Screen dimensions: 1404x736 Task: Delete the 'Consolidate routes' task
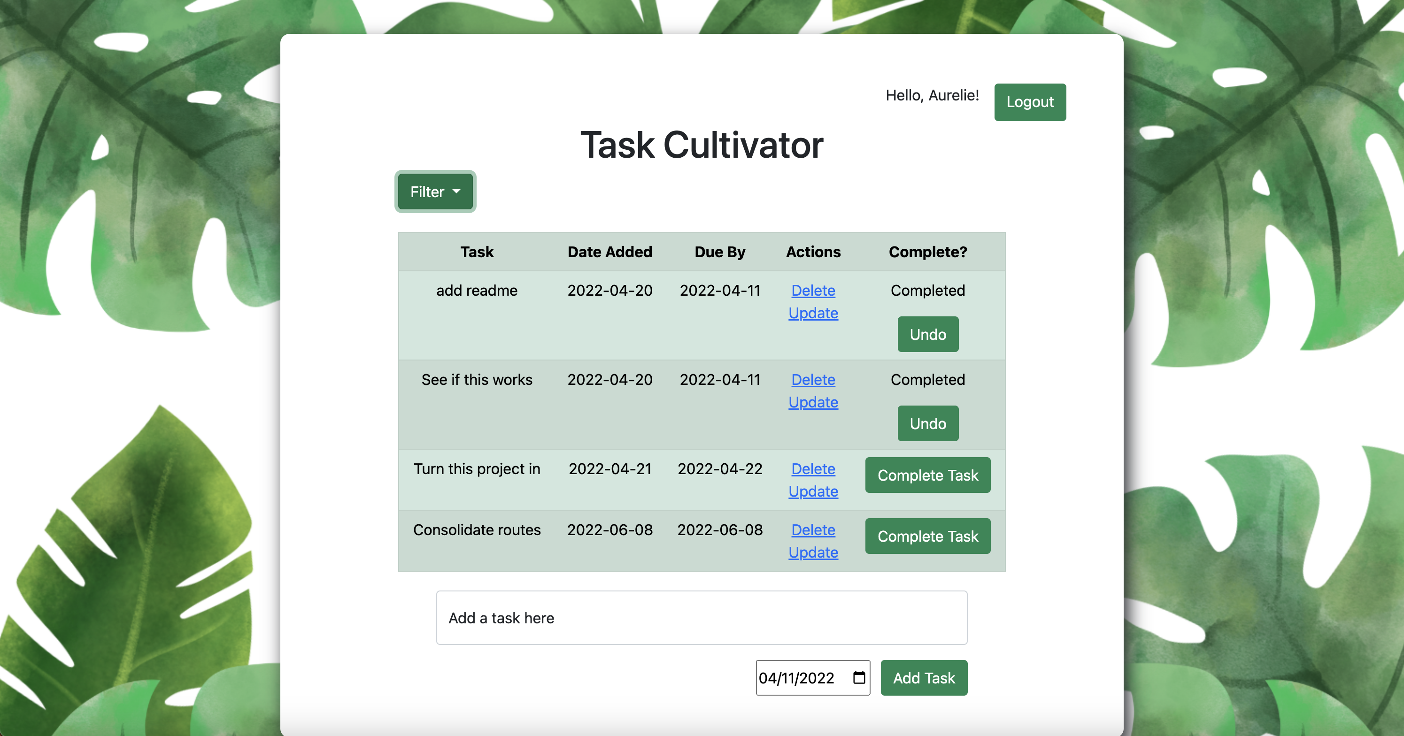coord(813,529)
